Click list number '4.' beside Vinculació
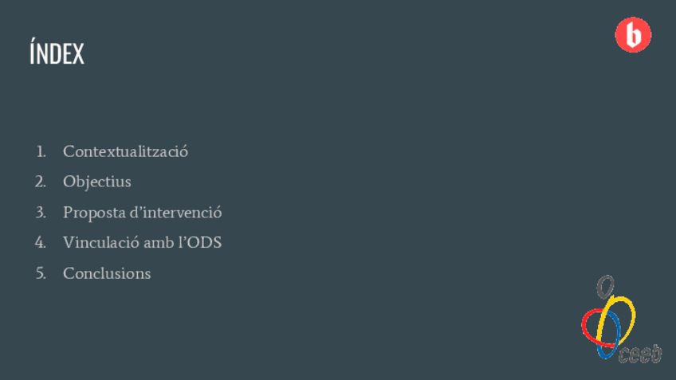 pyautogui.click(x=41, y=242)
